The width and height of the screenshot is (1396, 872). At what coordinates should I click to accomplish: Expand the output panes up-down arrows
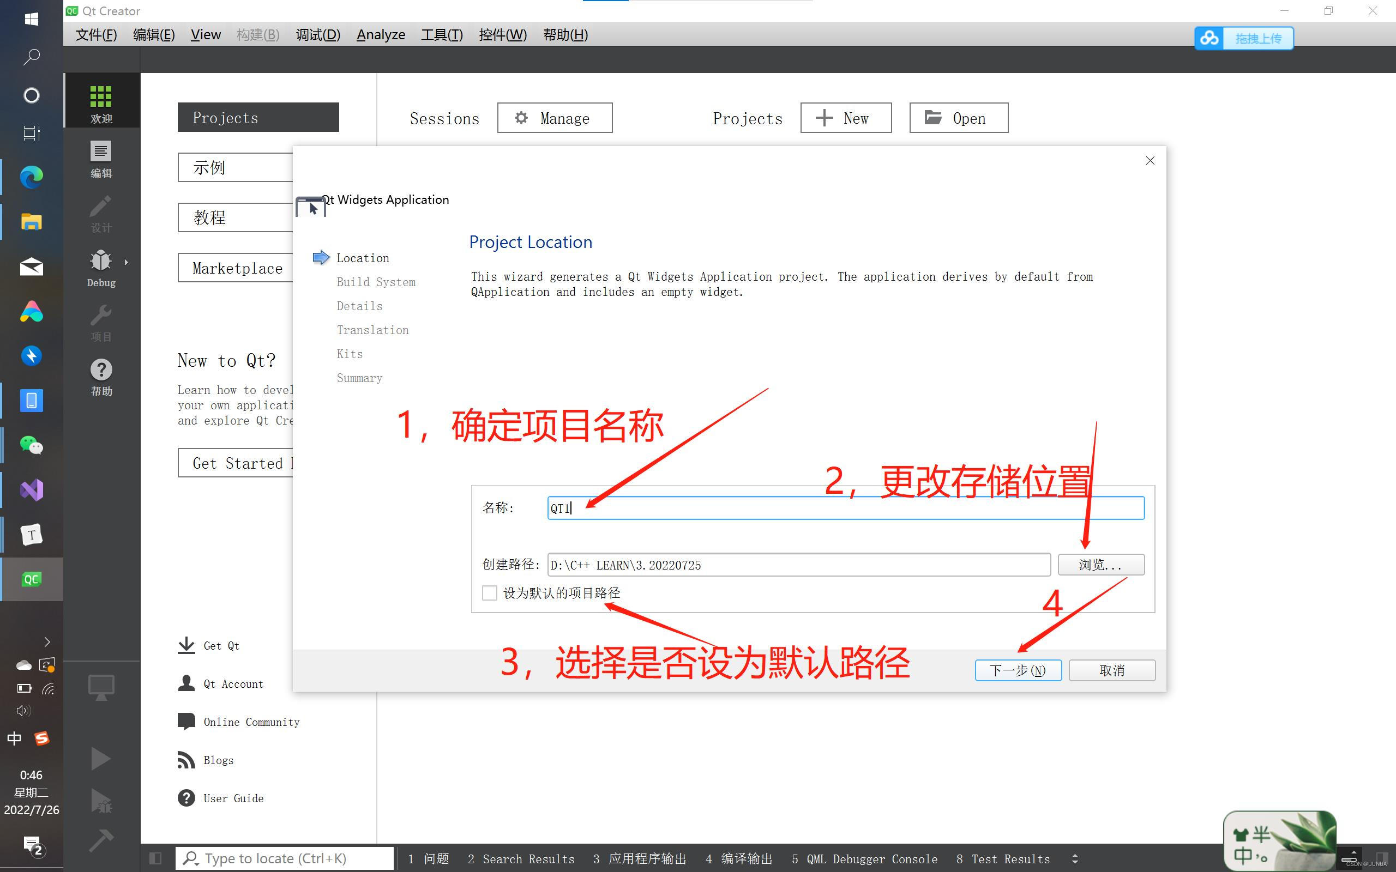[1075, 859]
